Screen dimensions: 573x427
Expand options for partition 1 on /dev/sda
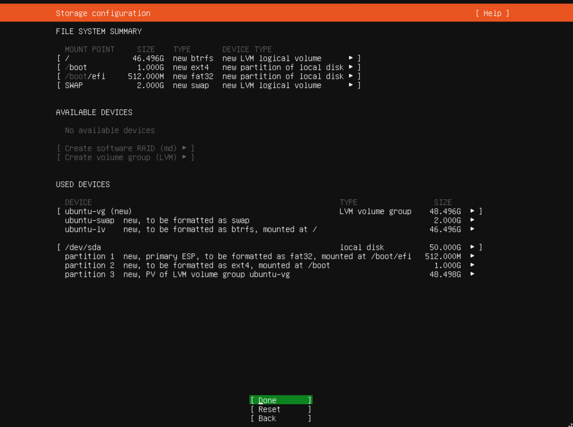pos(472,256)
